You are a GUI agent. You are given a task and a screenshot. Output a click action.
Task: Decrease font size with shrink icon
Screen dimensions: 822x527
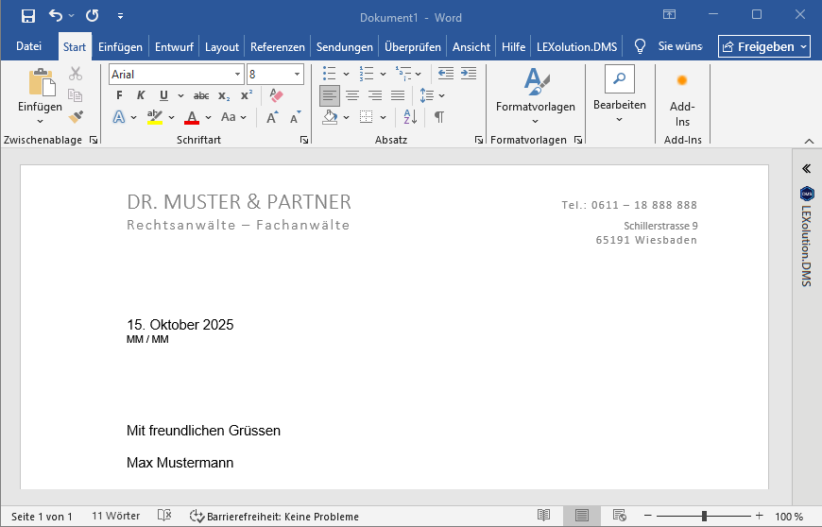[x=295, y=117]
